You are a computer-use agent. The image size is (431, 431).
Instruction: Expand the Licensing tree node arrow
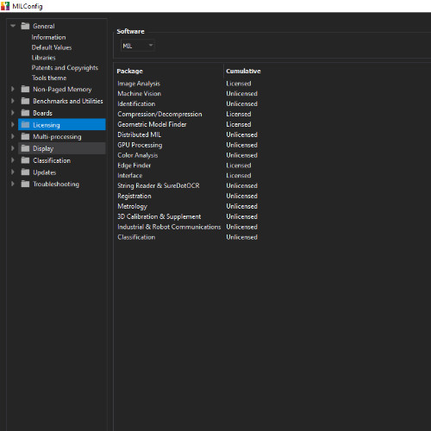point(13,125)
